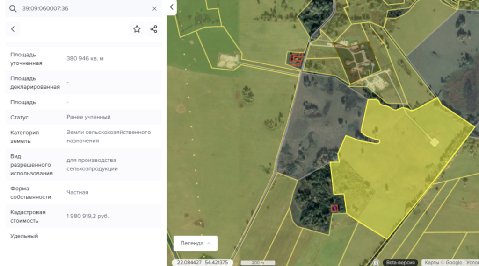Select the area value 380 946 кв. м
The image size is (479, 266).
(x=85, y=58)
